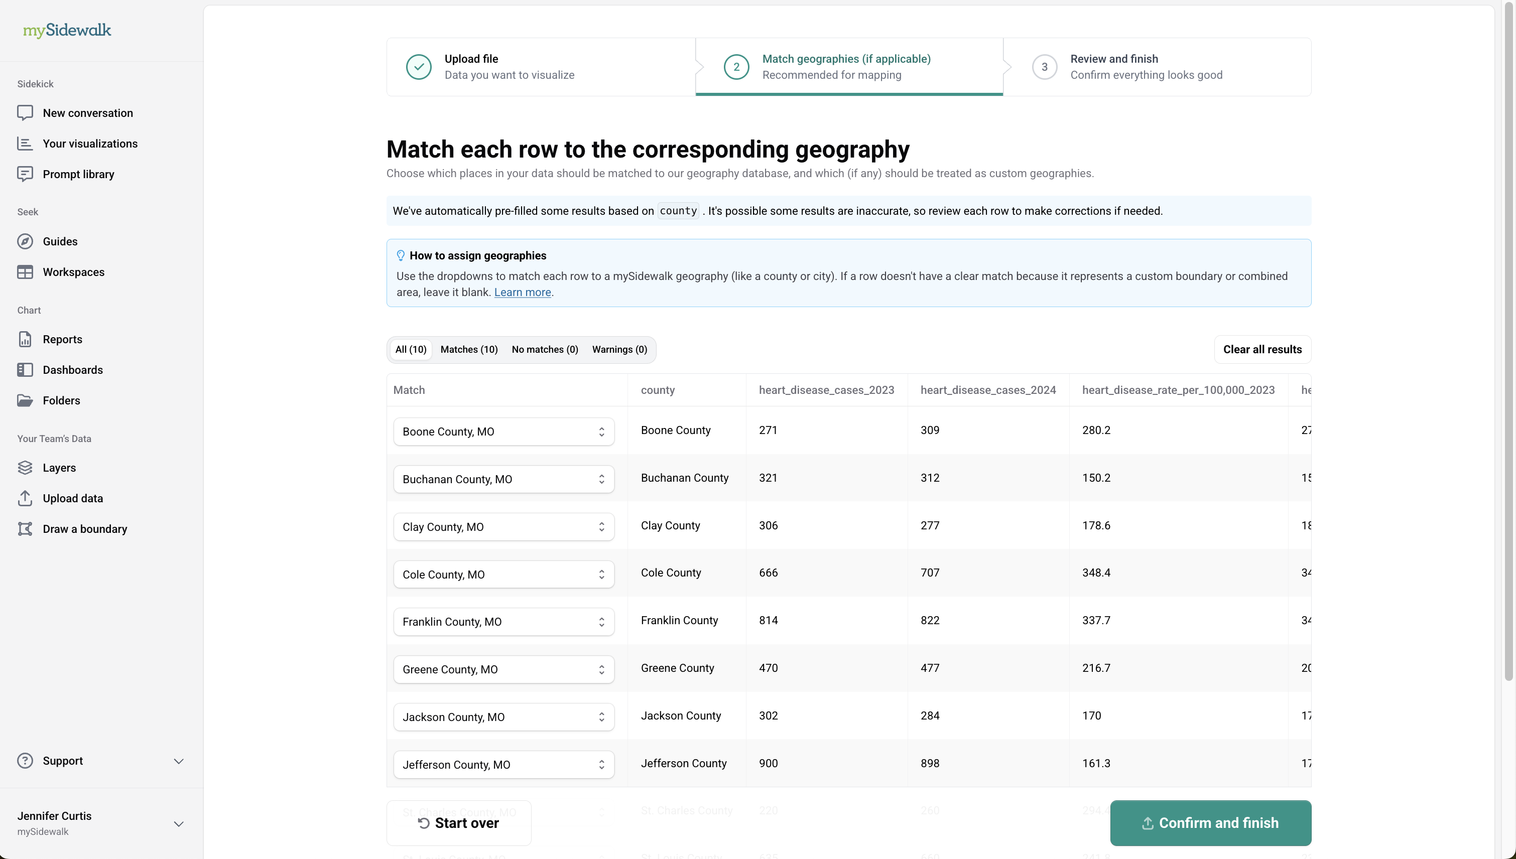Screen dimensions: 1516x859
Task: Change the Greene County, MO match dropdown
Action: coord(503,670)
